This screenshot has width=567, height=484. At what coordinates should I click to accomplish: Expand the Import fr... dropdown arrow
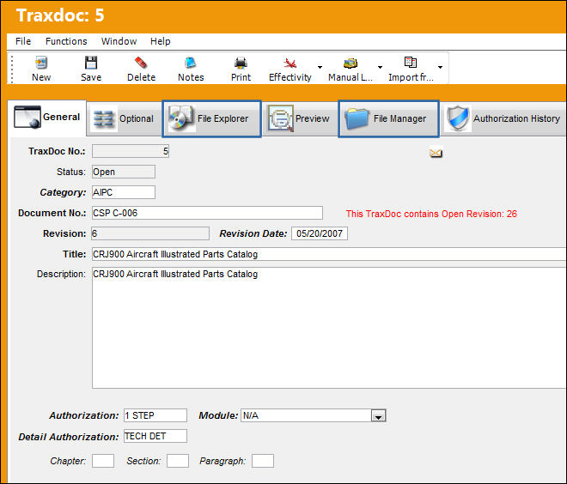click(x=440, y=67)
